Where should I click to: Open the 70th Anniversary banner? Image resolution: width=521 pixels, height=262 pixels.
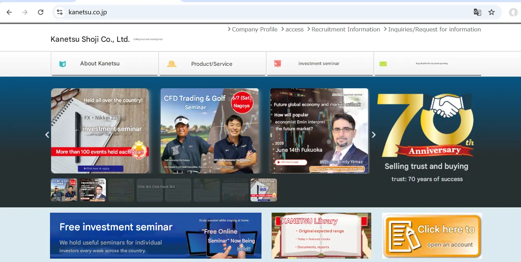(426, 138)
